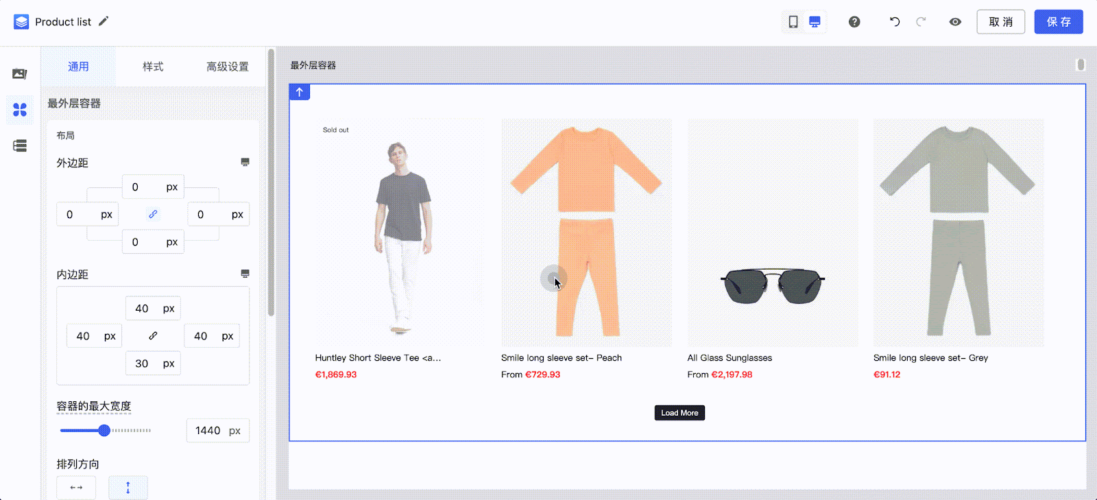Open the layers list sidebar icon
The image size is (1097, 500).
(x=20, y=146)
